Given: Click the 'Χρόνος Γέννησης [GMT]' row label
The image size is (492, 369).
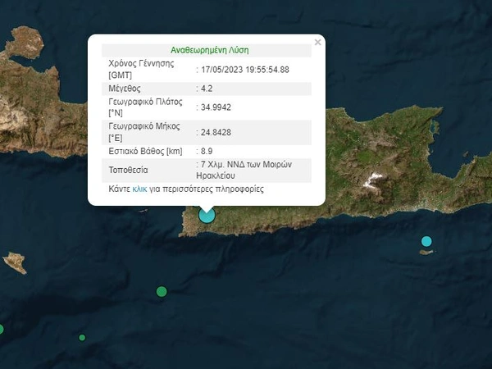Looking at the screenshot, I should (x=141, y=69).
